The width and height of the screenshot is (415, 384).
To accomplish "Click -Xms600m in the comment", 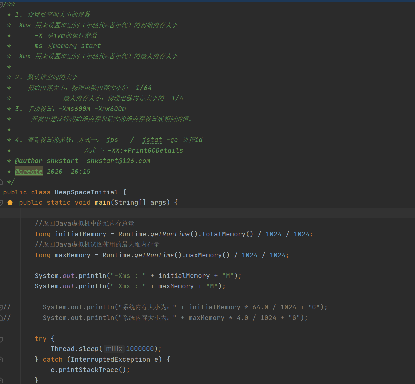I will (74, 109).
